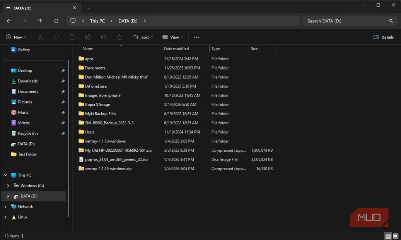Click the Delete trash icon

pyautogui.click(x=119, y=37)
